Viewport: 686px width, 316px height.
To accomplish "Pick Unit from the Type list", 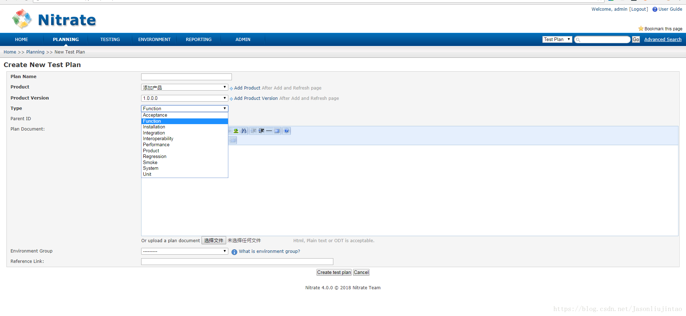I will point(184,174).
